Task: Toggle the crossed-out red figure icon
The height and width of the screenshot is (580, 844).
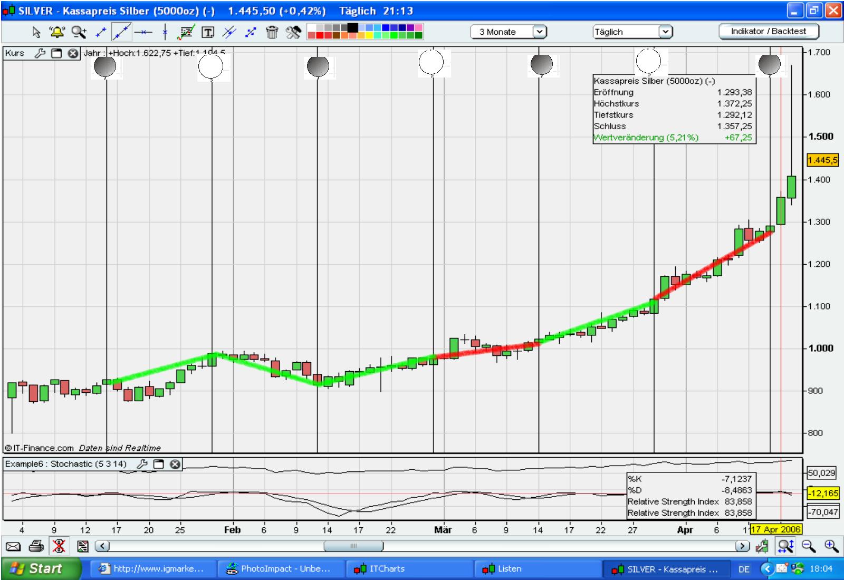Action: click(59, 546)
